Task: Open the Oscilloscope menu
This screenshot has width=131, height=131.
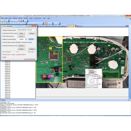Action: point(38,18)
